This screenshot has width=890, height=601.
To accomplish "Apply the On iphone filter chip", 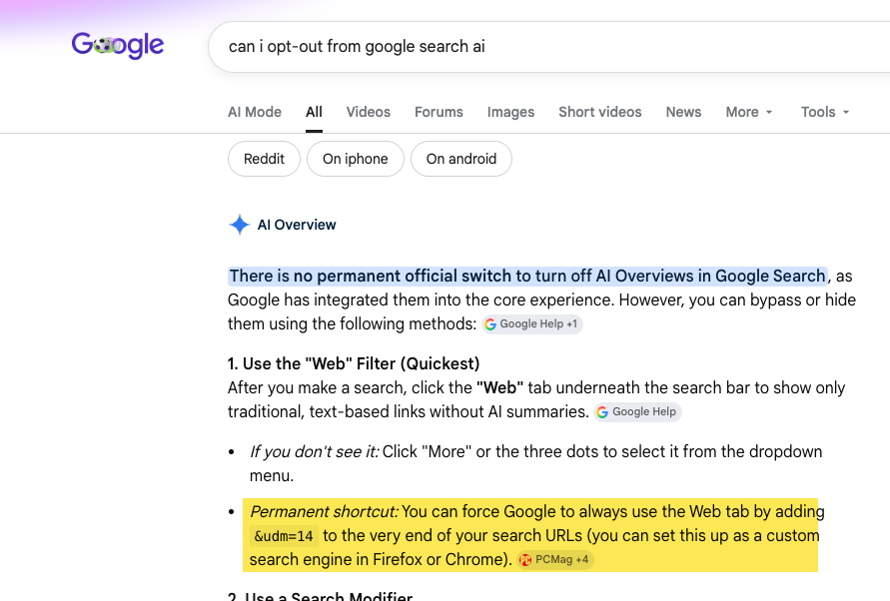I will (356, 159).
